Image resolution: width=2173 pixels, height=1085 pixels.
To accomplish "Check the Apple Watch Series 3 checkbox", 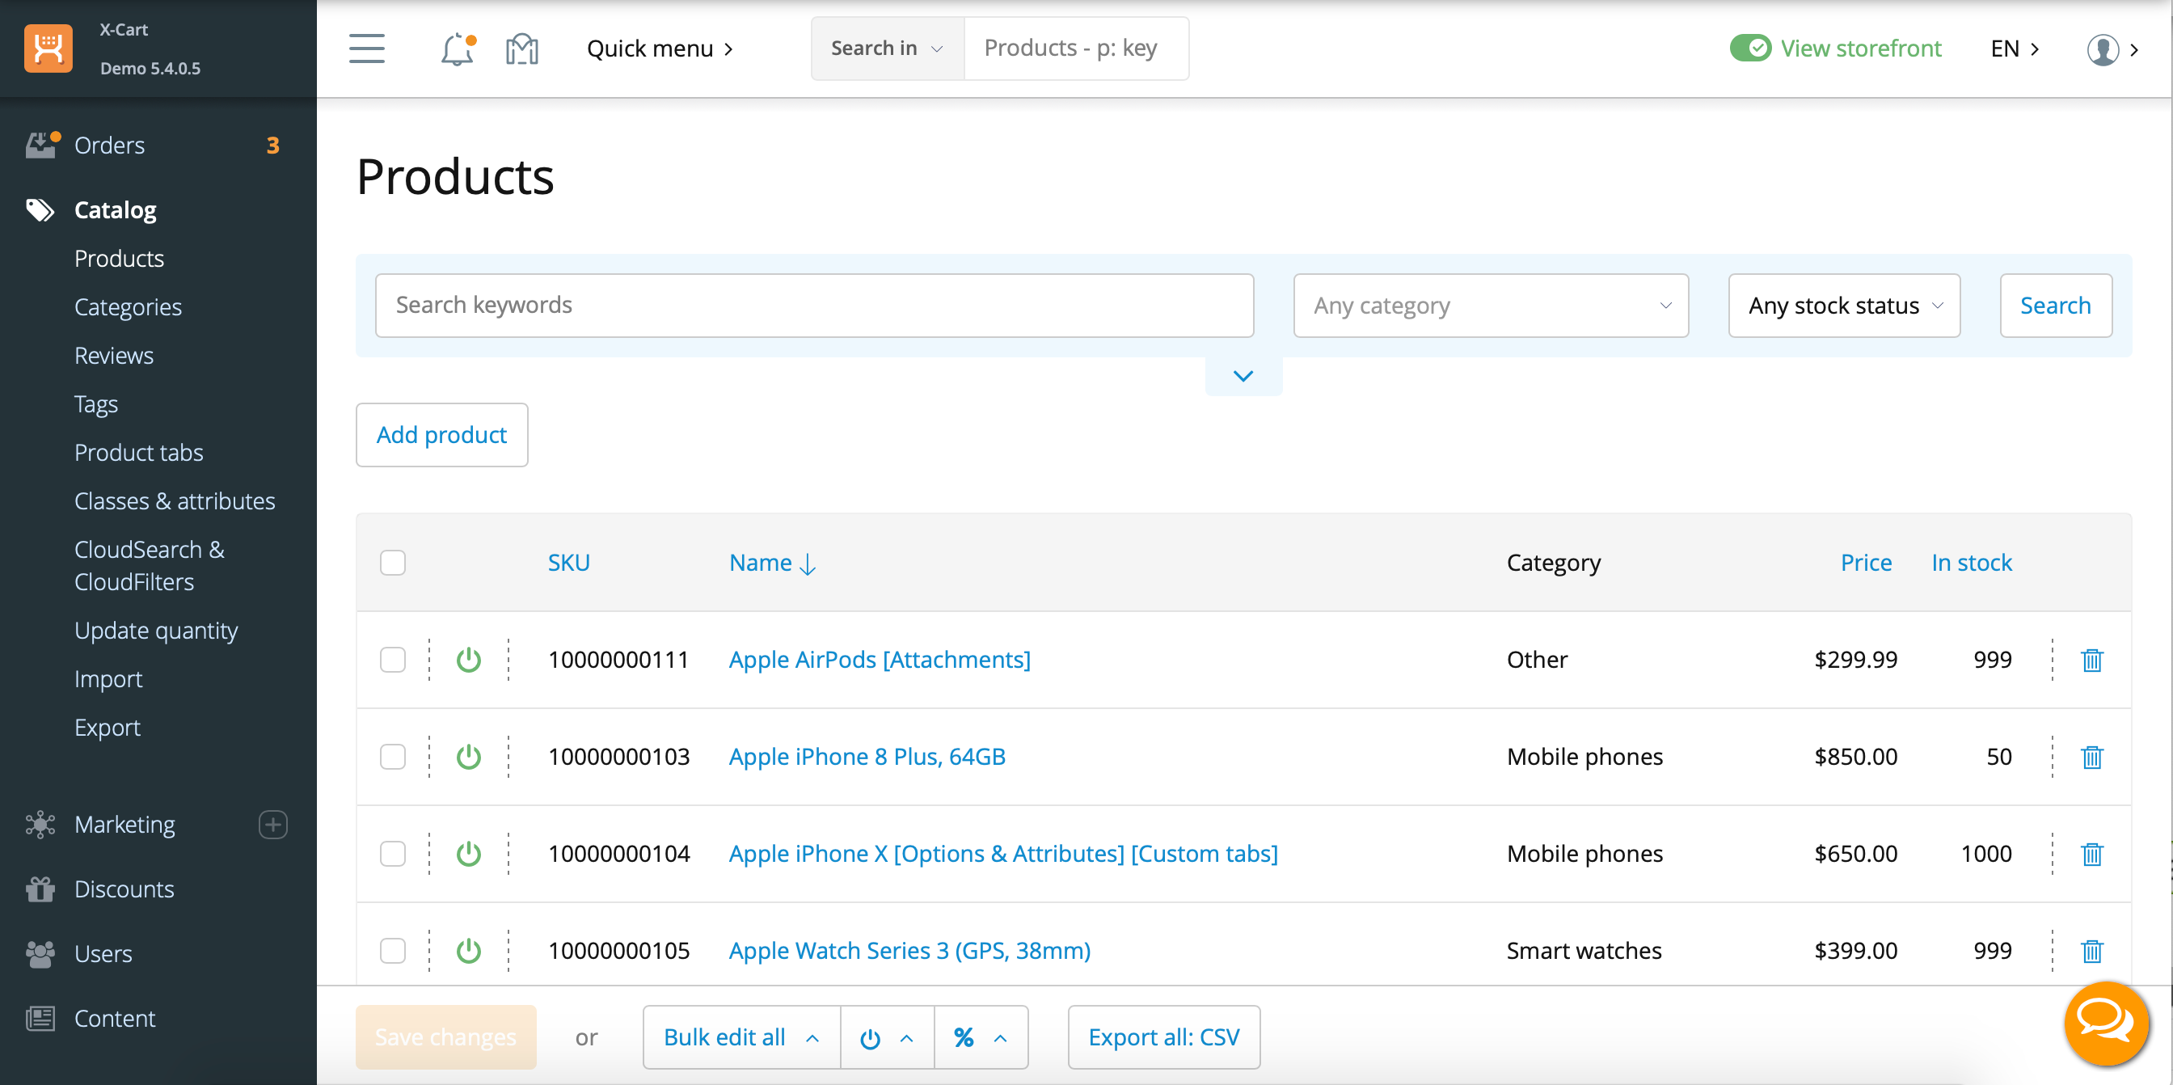I will coord(392,951).
